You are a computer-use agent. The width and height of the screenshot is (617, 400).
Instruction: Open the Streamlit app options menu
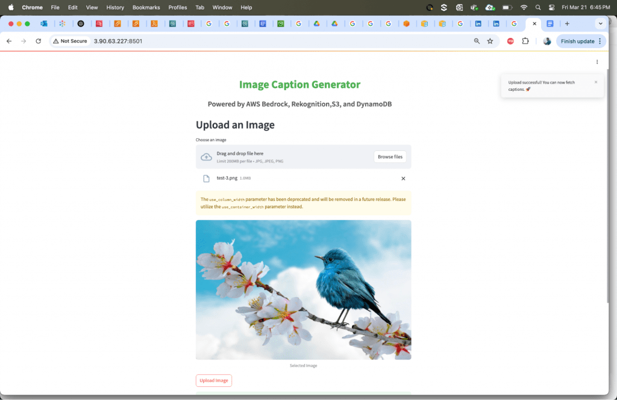(597, 61)
